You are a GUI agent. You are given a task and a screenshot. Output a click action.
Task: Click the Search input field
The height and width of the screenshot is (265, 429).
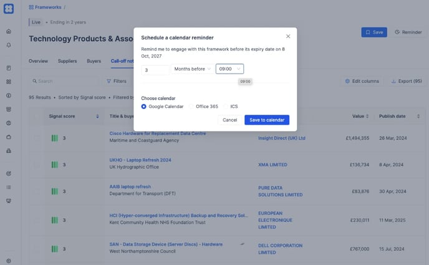[64, 81]
